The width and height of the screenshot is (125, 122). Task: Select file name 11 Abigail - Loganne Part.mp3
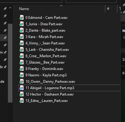(50, 88)
